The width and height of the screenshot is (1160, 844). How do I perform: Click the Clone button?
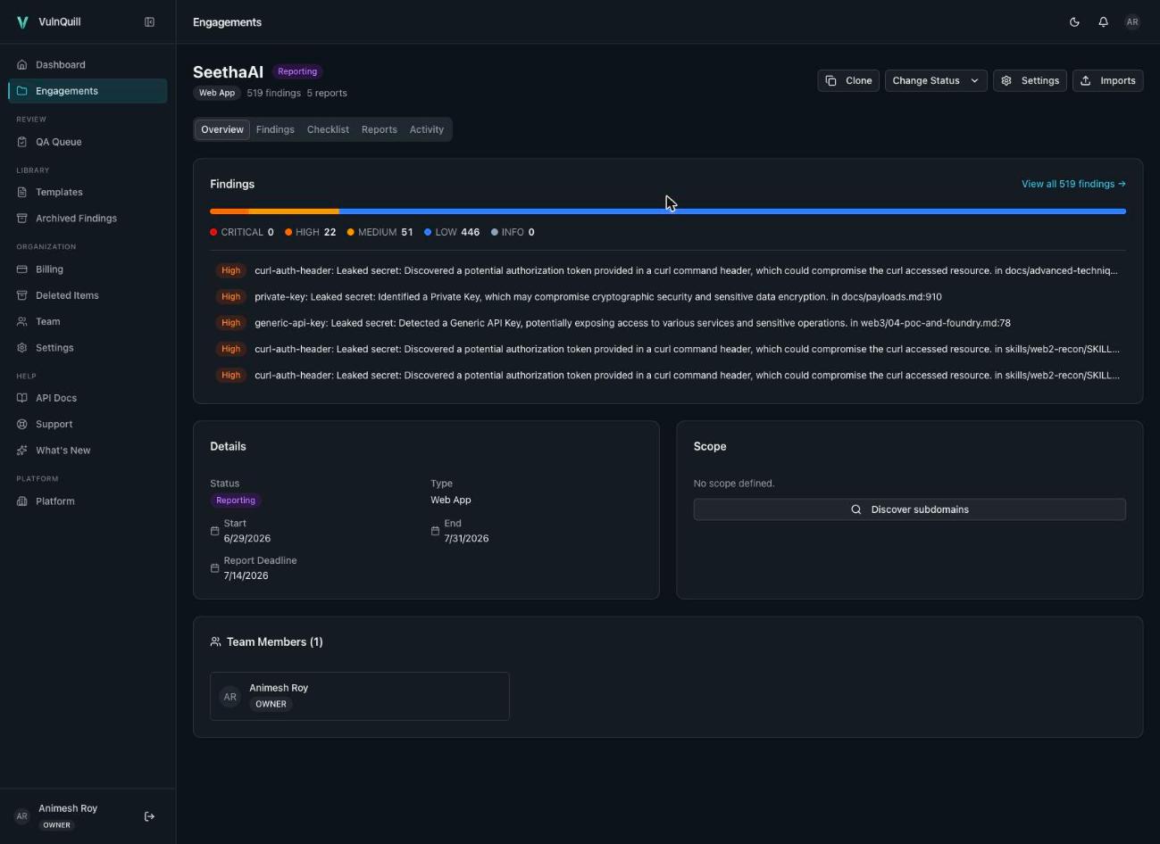click(848, 80)
